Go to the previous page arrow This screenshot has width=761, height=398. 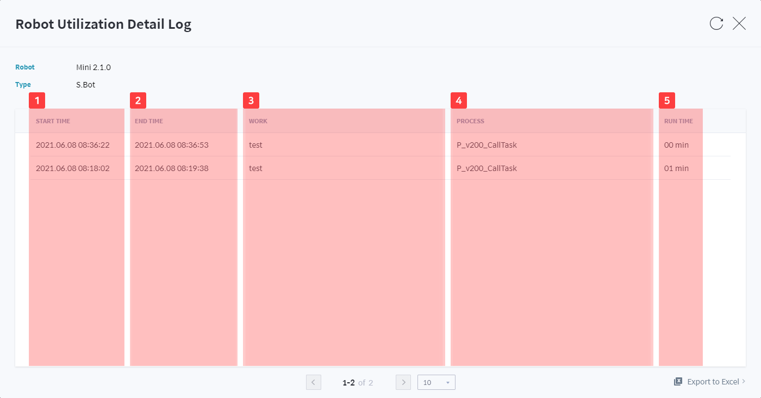click(x=313, y=382)
